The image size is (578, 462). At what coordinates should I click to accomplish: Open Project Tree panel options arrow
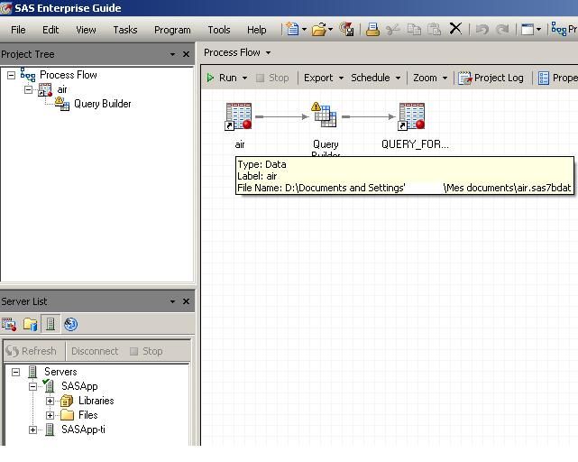[172, 54]
